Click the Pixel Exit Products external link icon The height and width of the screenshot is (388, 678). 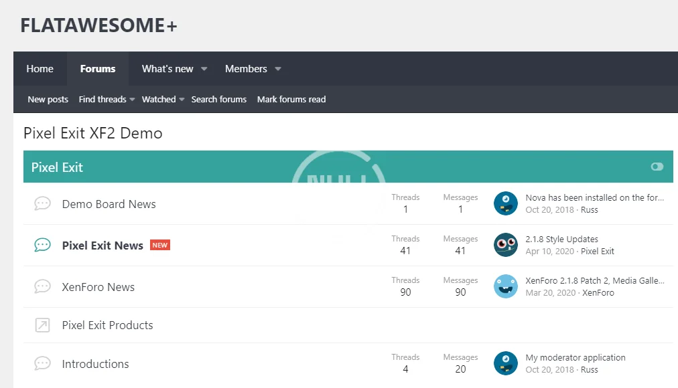coord(42,326)
